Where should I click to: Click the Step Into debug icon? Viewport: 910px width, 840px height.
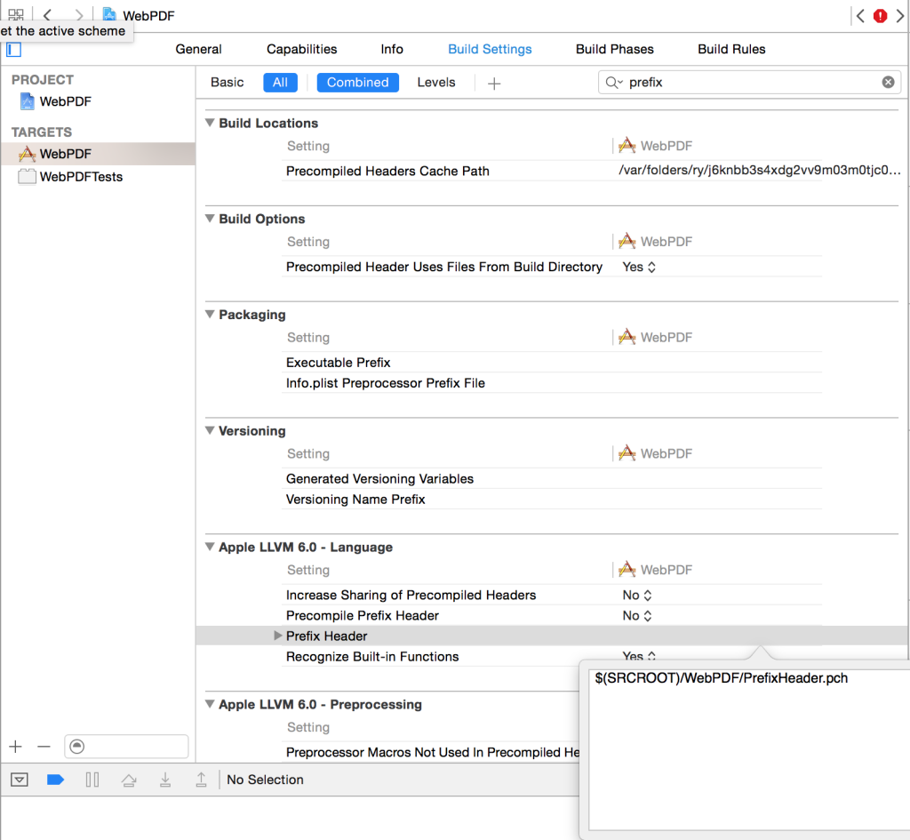coord(165,780)
